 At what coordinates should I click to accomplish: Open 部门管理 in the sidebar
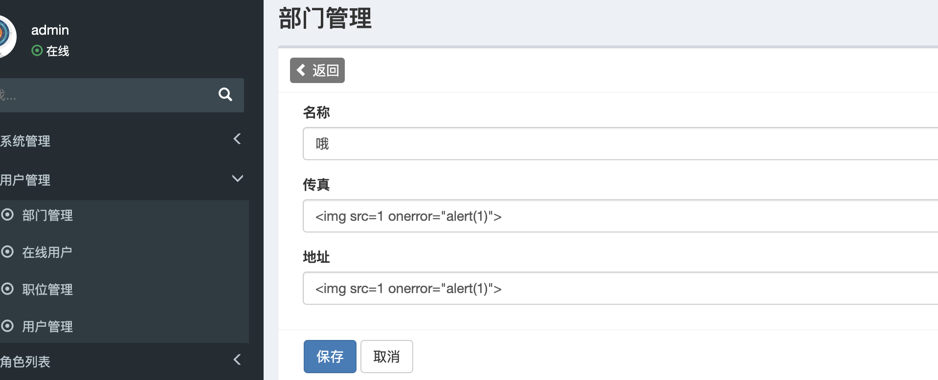tap(47, 215)
